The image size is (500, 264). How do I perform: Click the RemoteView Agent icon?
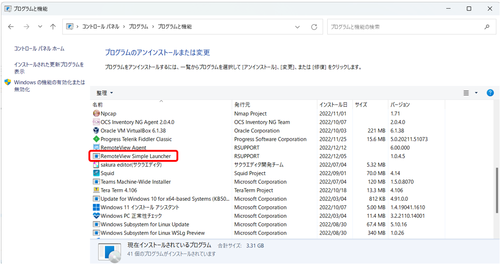(96, 148)
